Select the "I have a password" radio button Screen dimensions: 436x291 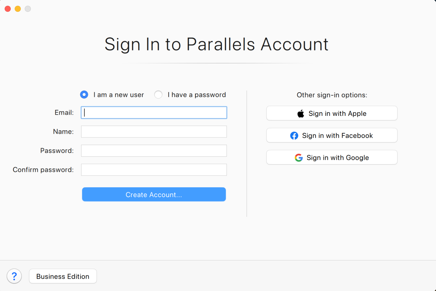coord(158,95)
